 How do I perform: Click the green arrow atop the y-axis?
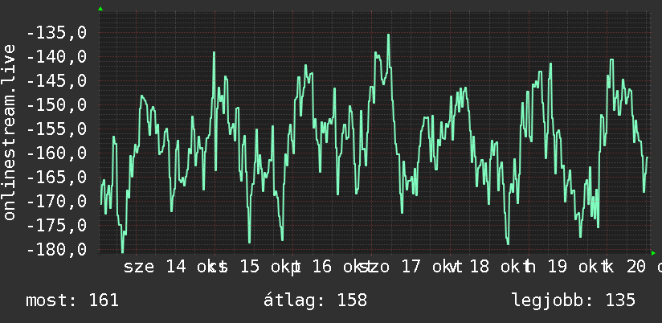[100, 9]
